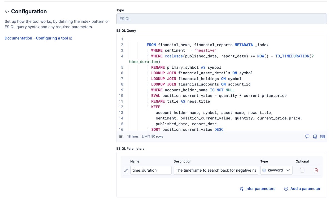Image resolution: width=333 pixels, height=202 pixels.
Task: Click 'FROM' keyword on line 2
Action: pos(151,45)
